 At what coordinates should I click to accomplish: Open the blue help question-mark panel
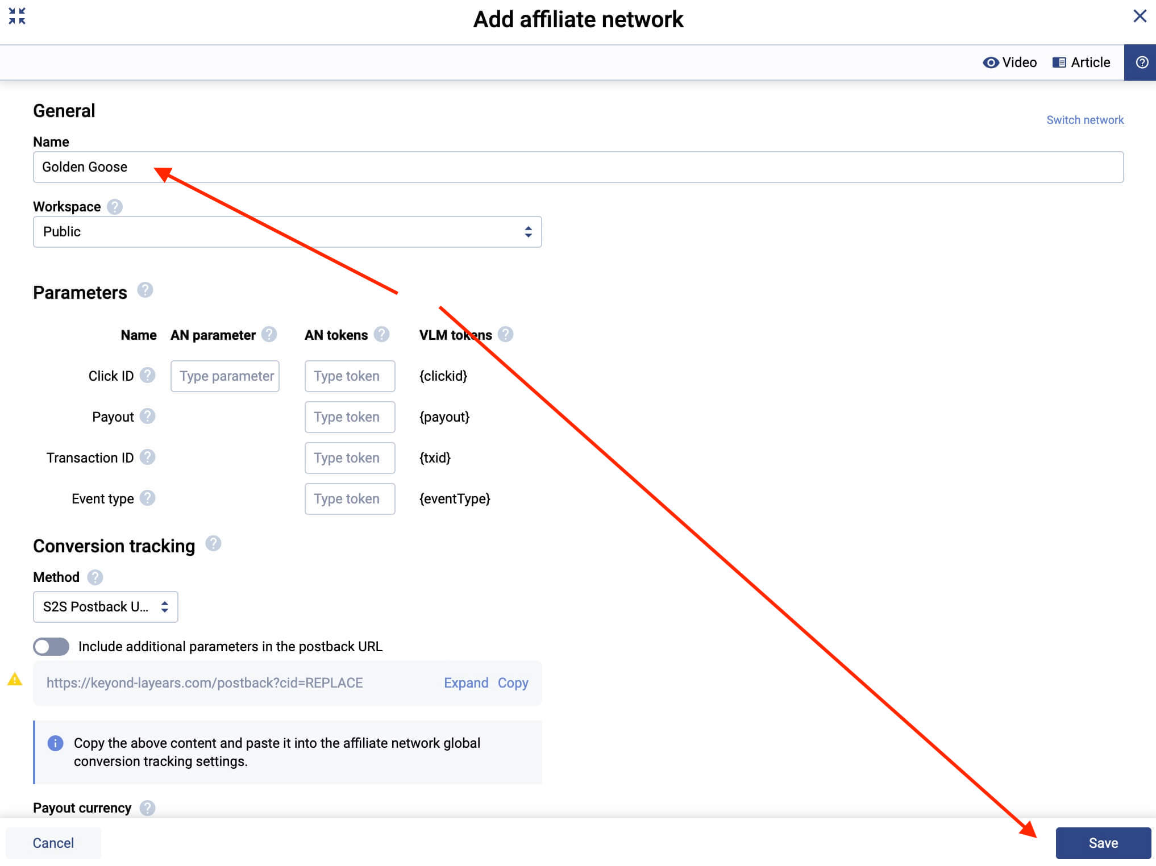pyautogui.click(x=1141, y=63)
